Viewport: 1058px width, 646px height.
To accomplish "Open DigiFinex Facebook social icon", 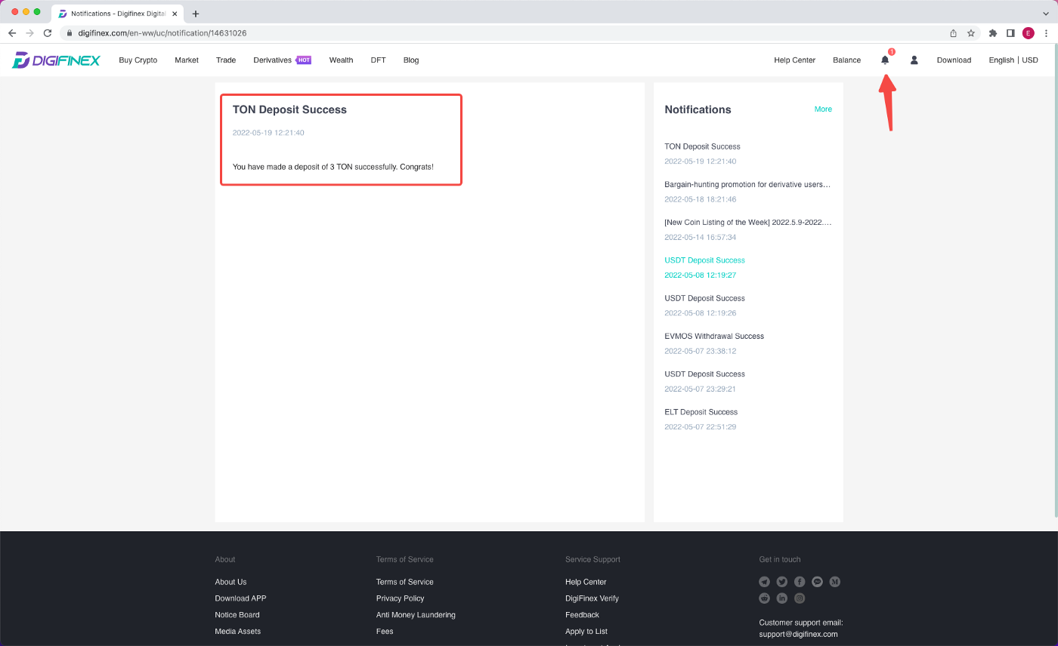I will coord(800,582).
